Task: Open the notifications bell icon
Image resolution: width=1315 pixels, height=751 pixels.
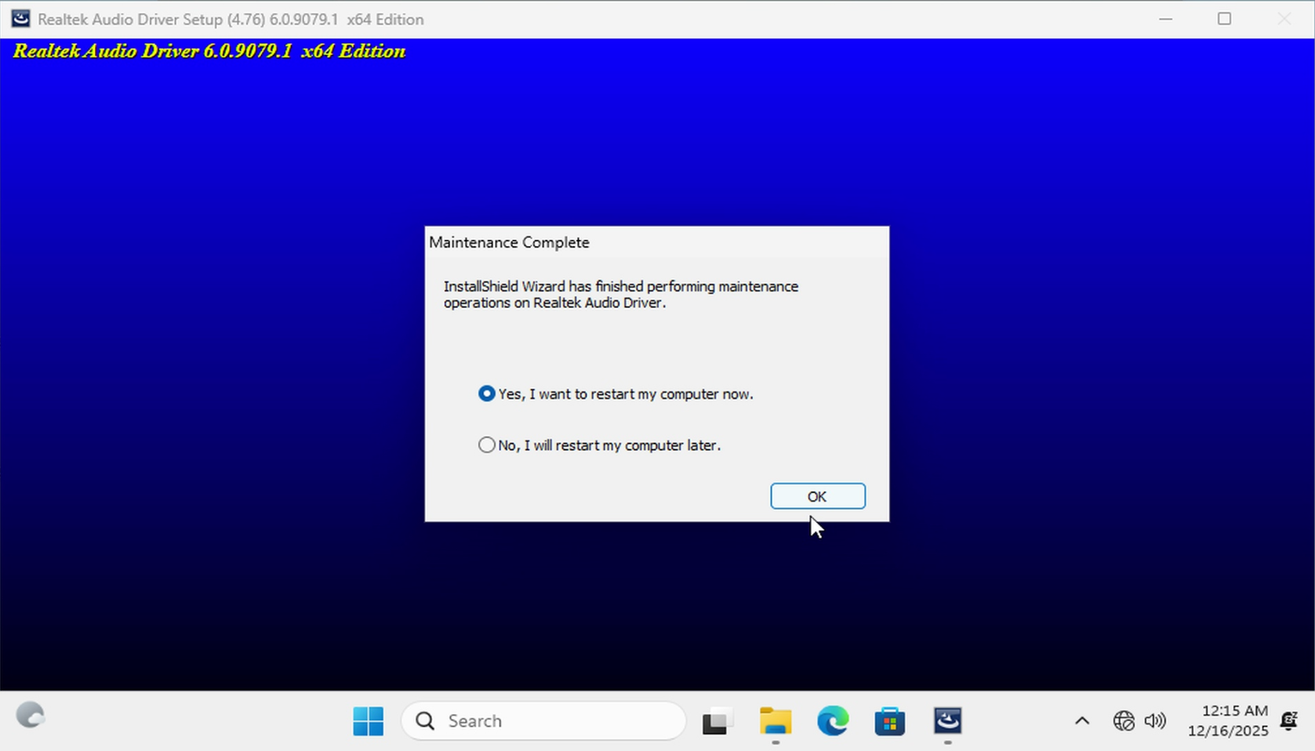Action: click(x=1288, y=721)
